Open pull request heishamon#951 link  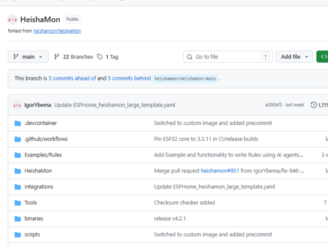tap(220, 171)
